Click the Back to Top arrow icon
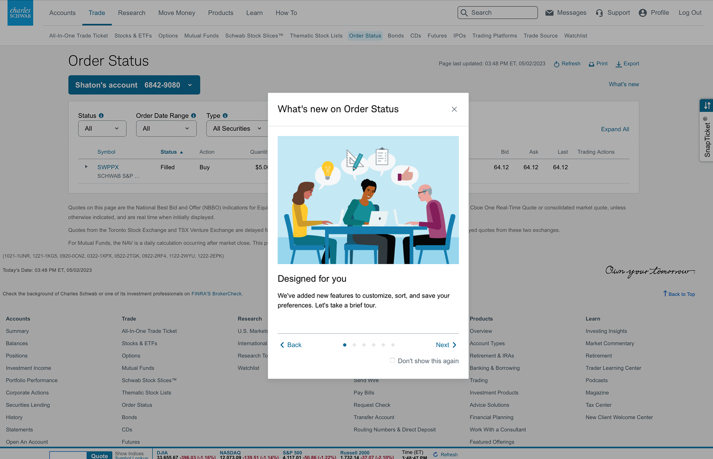Image resolution: width=713 pixels, height=459 pixels. click(x=665, y=294)
